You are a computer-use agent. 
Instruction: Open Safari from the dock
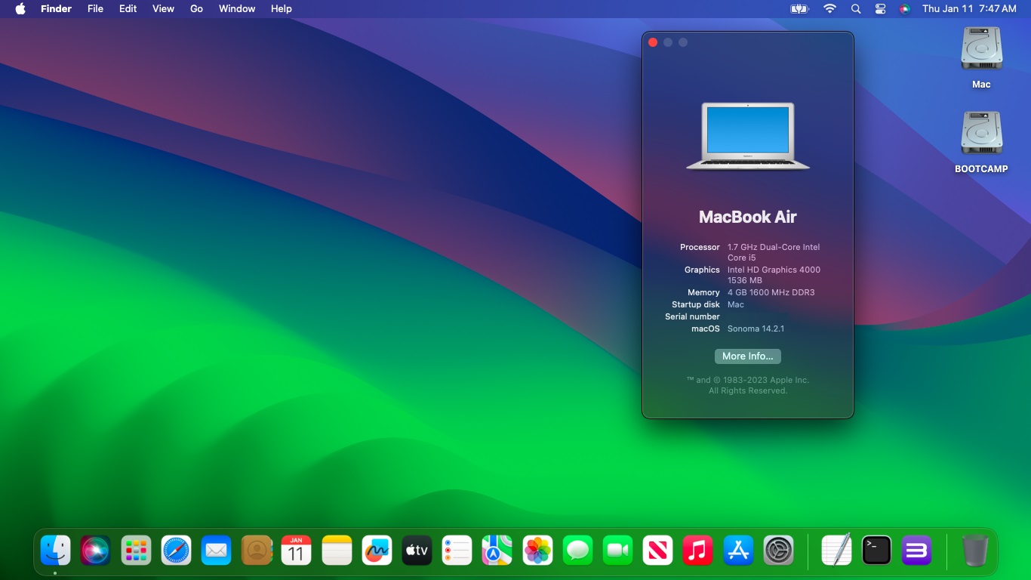[x=176, y=551]
